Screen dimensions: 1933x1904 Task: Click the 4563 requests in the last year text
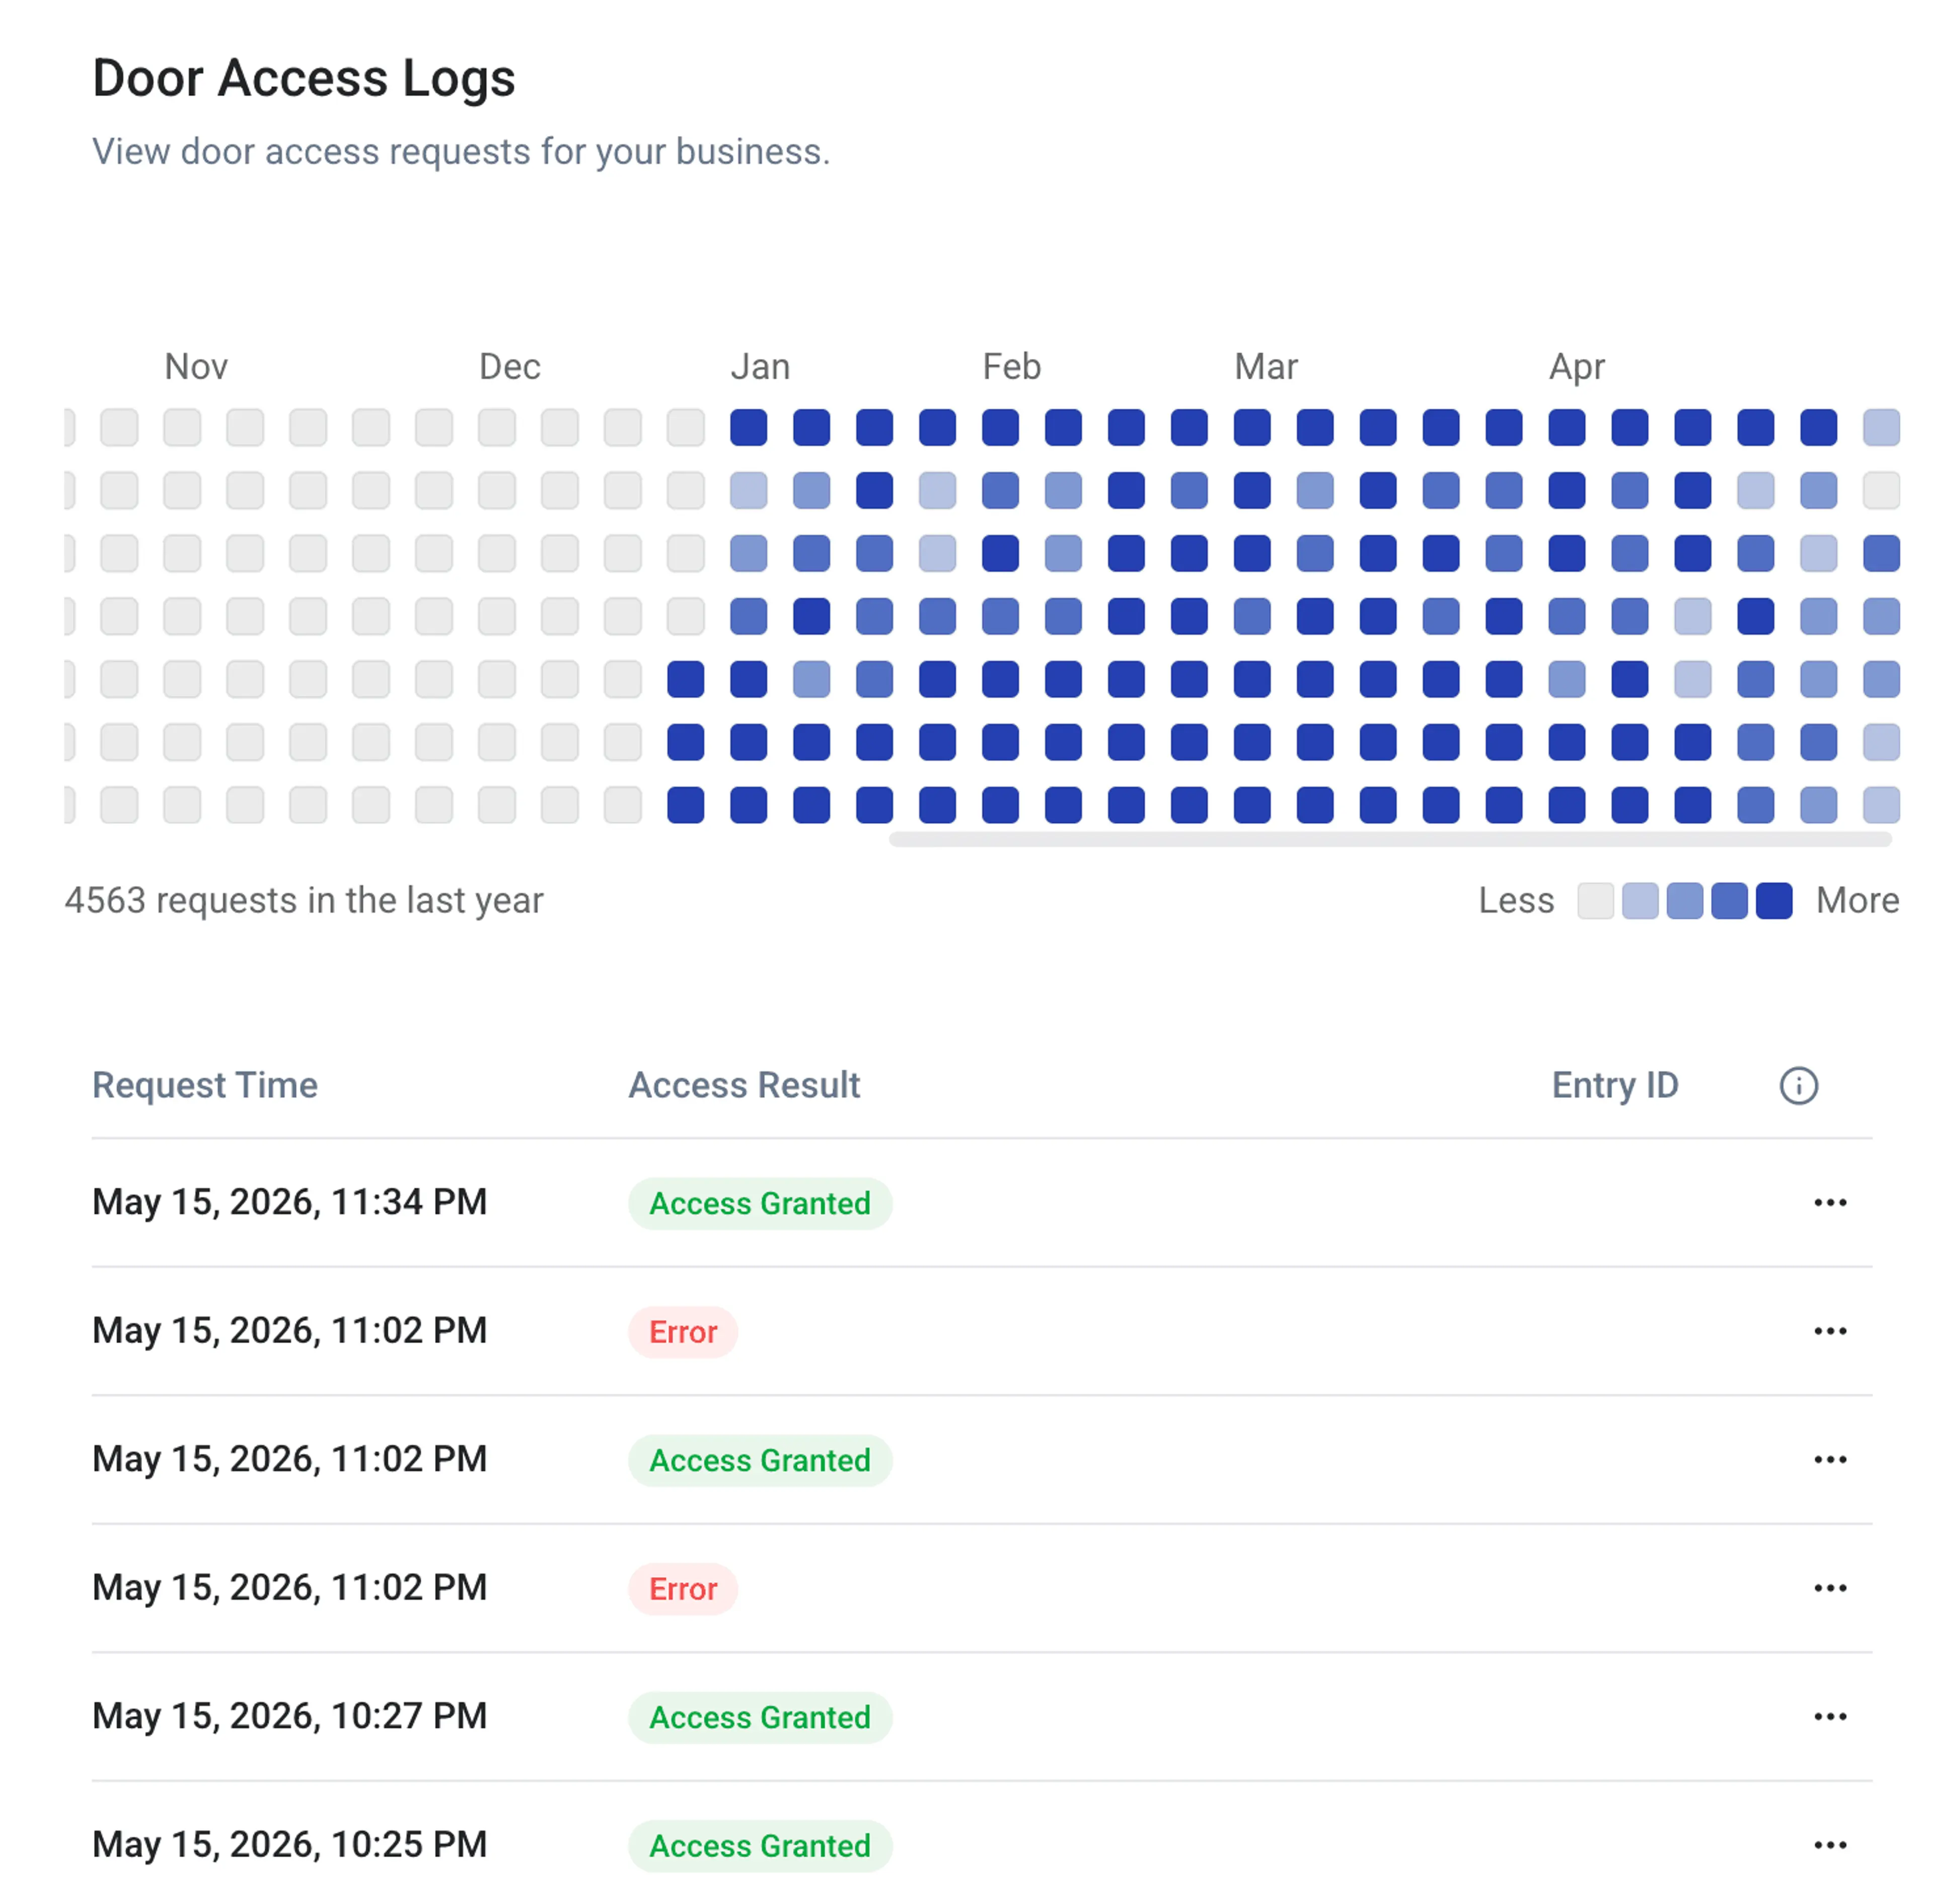pos(304,900)
